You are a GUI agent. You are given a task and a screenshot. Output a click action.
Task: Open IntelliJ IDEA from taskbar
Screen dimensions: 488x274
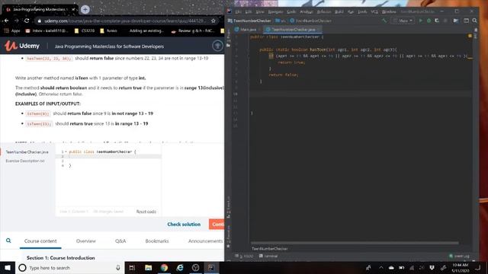pyautogui.click(x=211, y=267)
